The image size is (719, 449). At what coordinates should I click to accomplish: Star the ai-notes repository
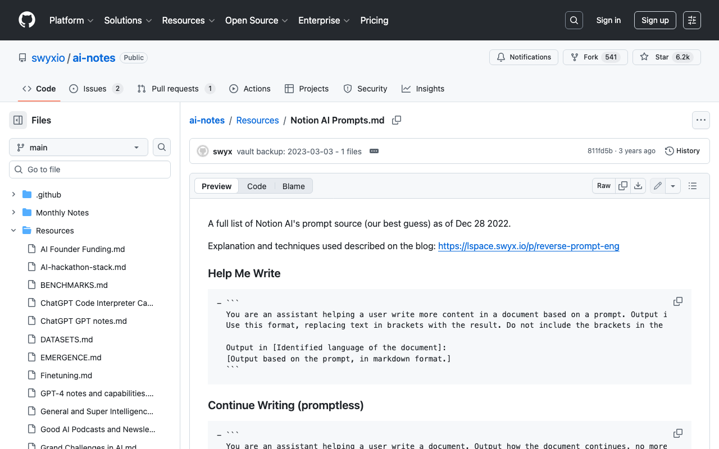[x=667, y=57]
